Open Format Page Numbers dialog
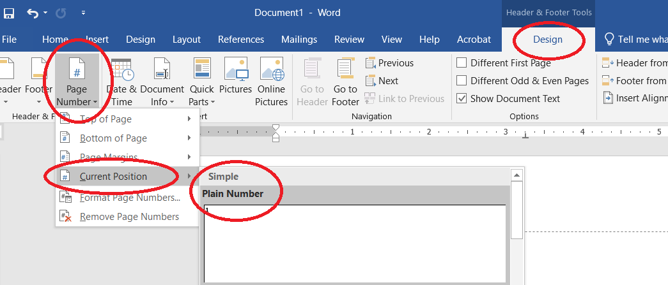Image resolution: width=668 pixels, height=285 pixels. [127, 198]
